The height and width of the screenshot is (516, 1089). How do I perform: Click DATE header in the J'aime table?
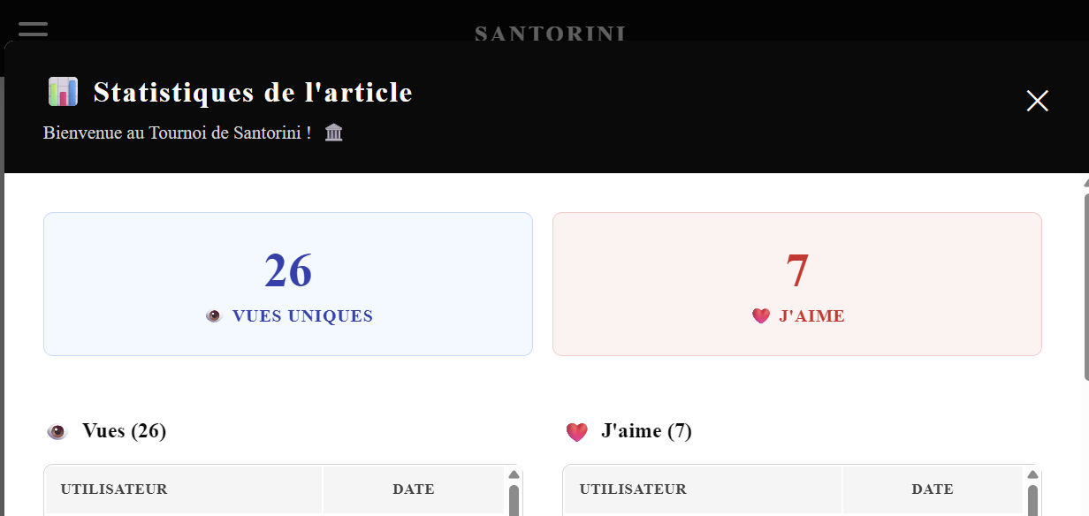coord(933,489)
